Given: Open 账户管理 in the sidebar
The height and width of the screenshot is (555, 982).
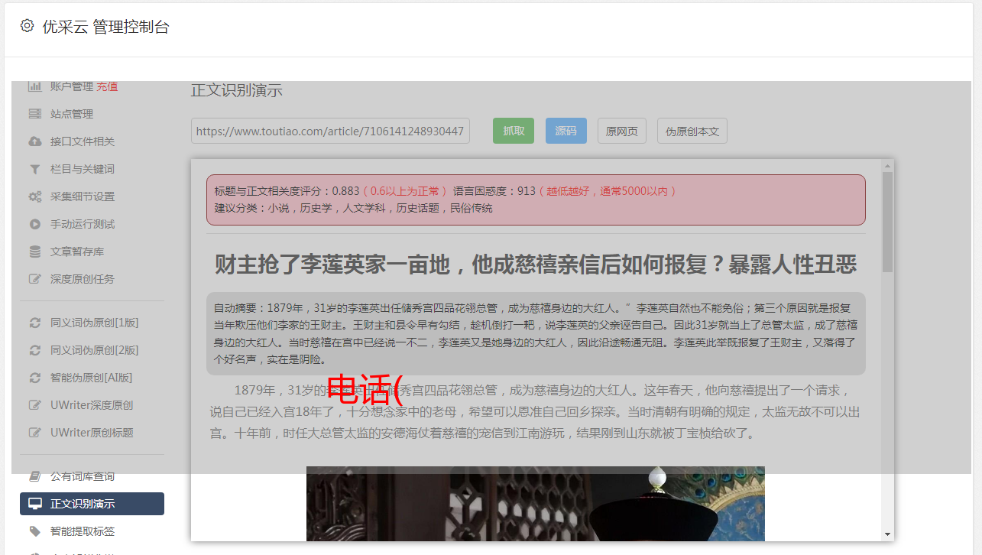Looking at the screenshot, I should 72,86.
